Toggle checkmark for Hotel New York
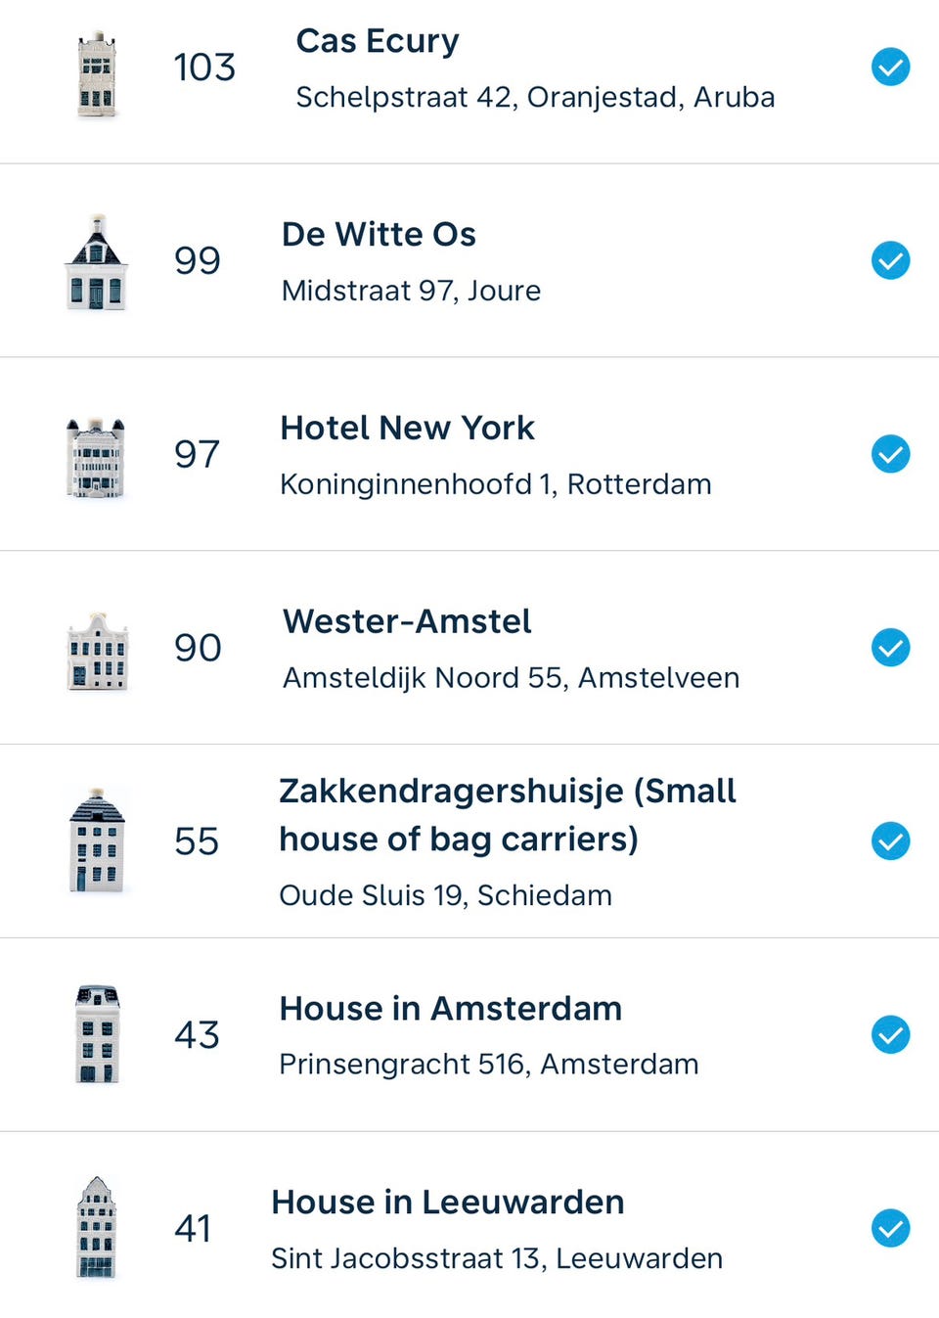The width and height of the screenshot is (939, 1318). click(890, 454)
